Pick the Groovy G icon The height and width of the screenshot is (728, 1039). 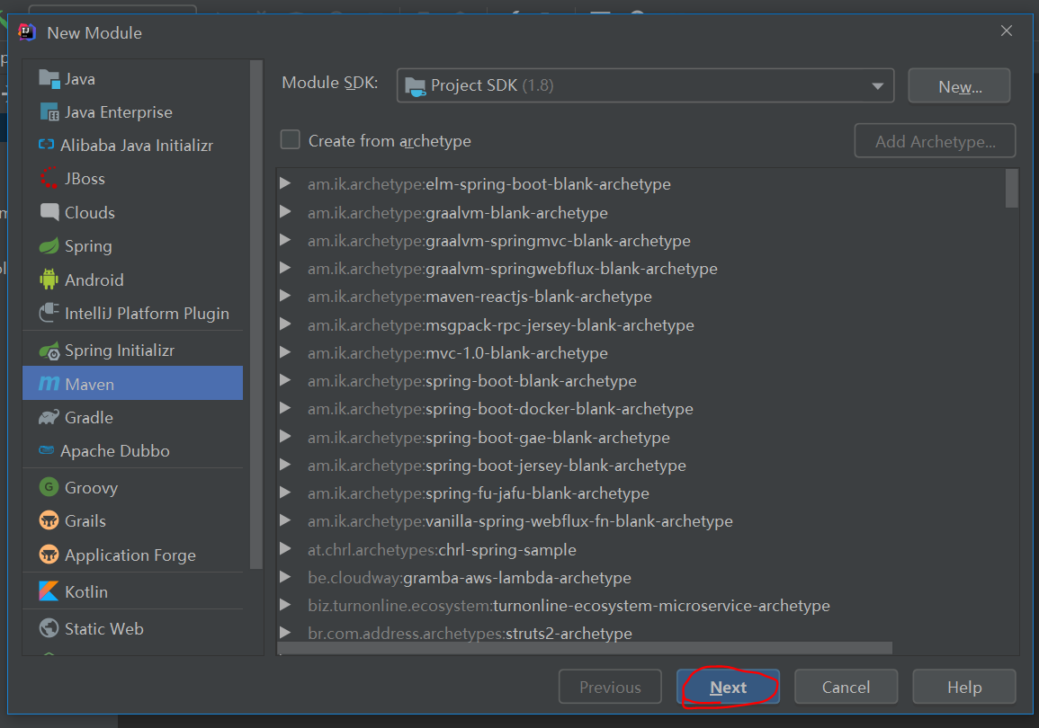click(x=49, y=487)
